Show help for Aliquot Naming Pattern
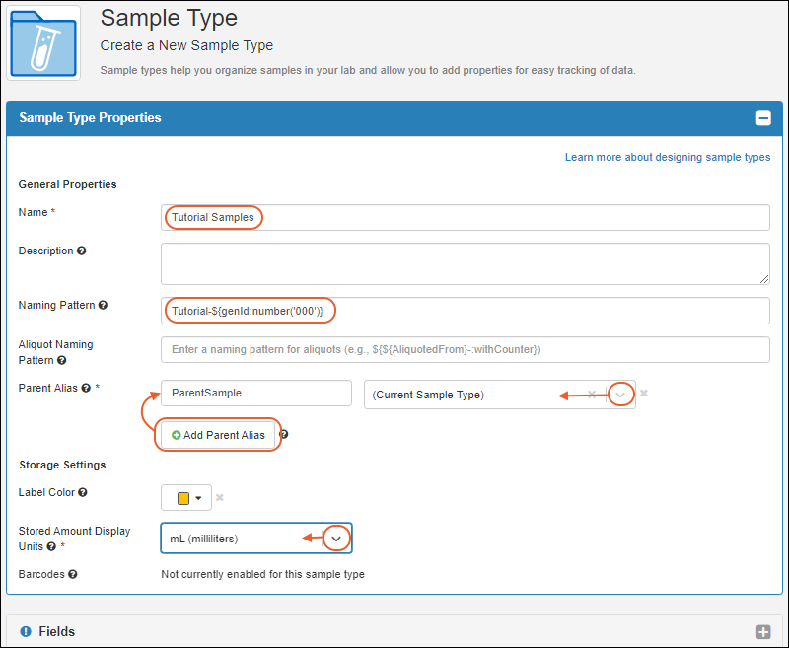This screenshot has height=648, width=789. pyautogui.click(x=62, y=360)
